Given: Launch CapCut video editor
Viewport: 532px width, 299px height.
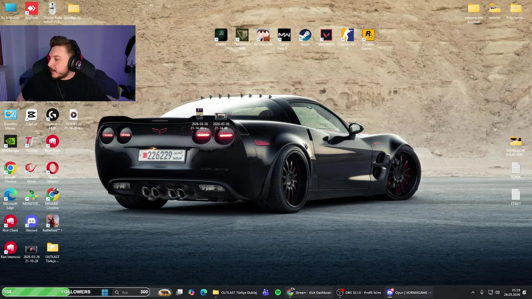Looking at the screenshot, I should (32, 118).
